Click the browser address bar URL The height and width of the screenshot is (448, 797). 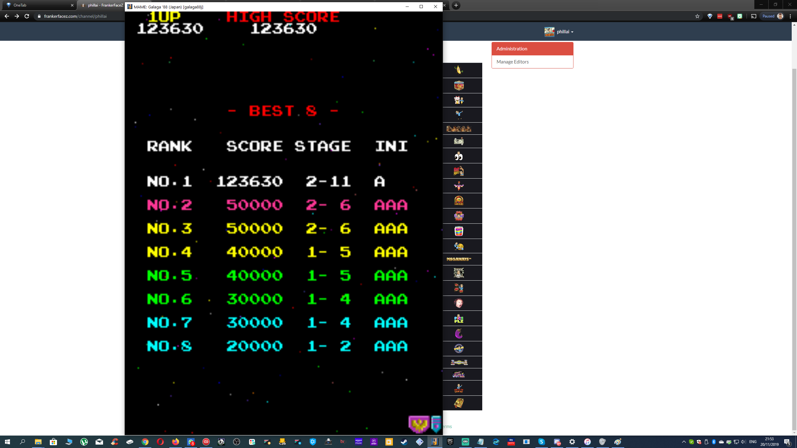[x=75, y=16]
